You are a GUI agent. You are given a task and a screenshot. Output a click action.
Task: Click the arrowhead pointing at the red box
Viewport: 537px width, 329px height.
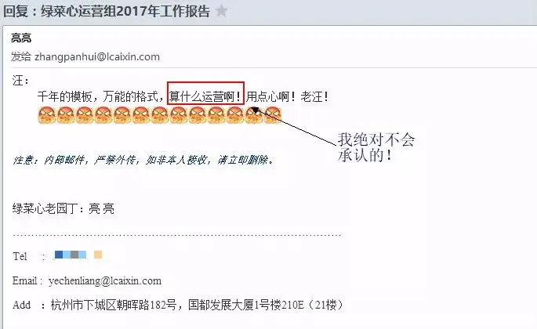pos(255,110)
